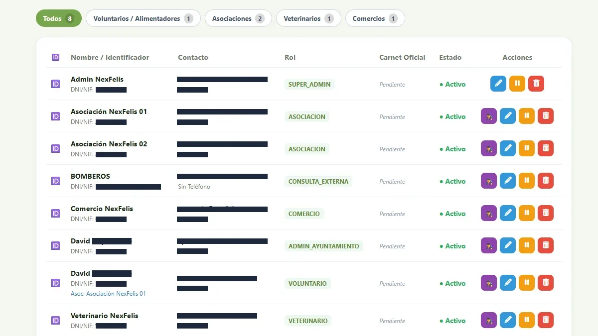Click the CONSULTA_EXTERNA role badge
Screen dimensions: 598x336
[318, 181]
